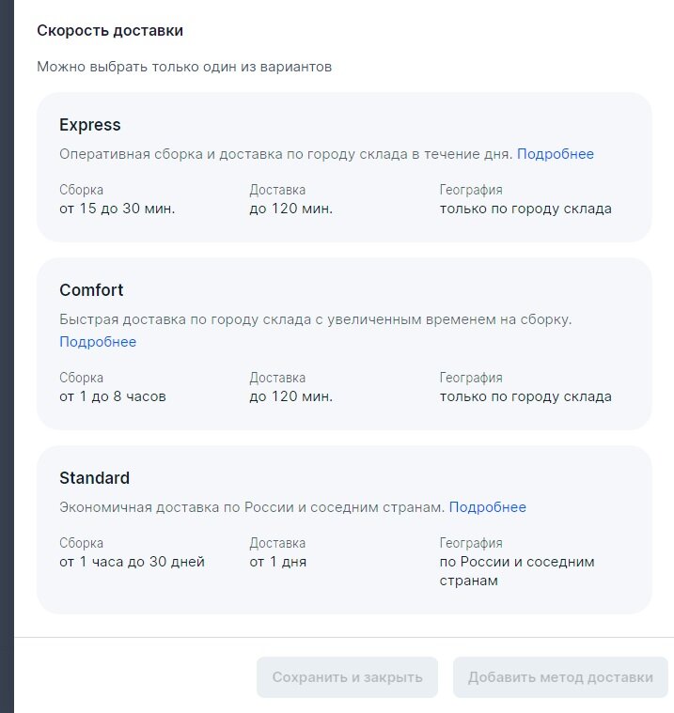This screenshot has width=674, height=713.
Task: Click the Экономичная доставка по России description text
Action: 251,507
